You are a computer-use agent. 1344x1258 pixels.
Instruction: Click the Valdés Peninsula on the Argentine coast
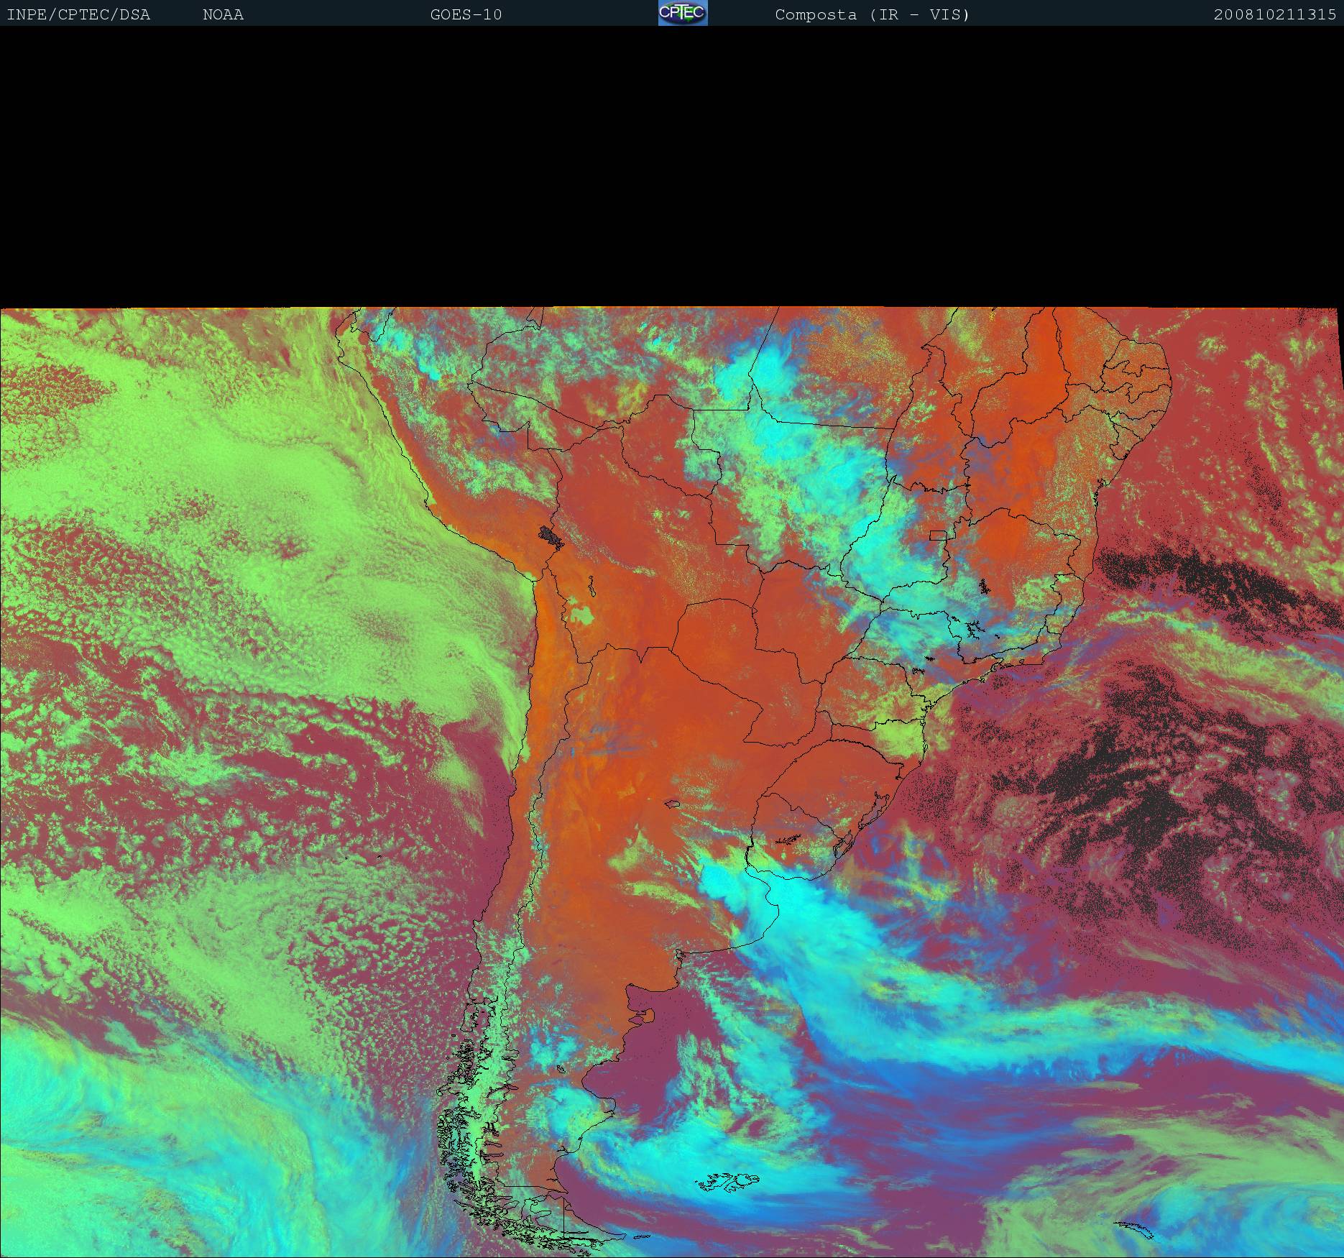(x=647, y=1016)
